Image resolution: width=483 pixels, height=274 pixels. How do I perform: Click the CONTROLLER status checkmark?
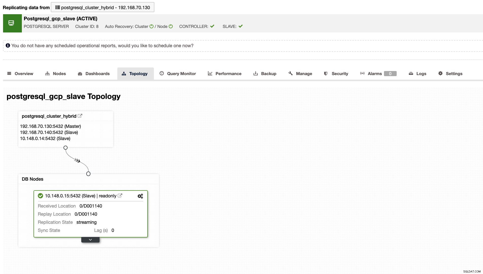coord(212,26)
